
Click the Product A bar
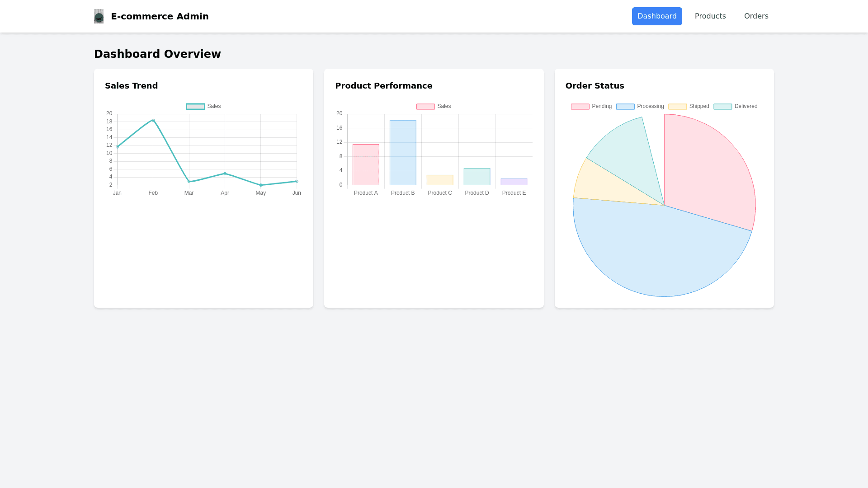(x=366, y=165)
